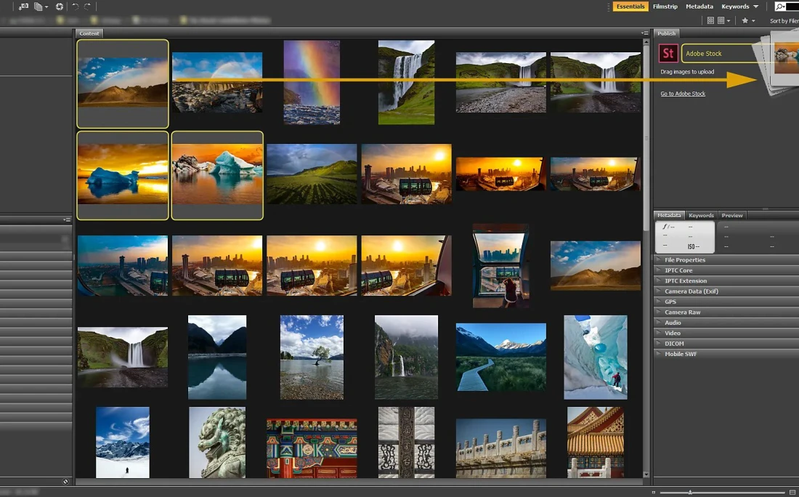This screenshot has height=497, width=799.
Task: Click the Adobe Stock St icon
Action: click(x=668, y=53)
